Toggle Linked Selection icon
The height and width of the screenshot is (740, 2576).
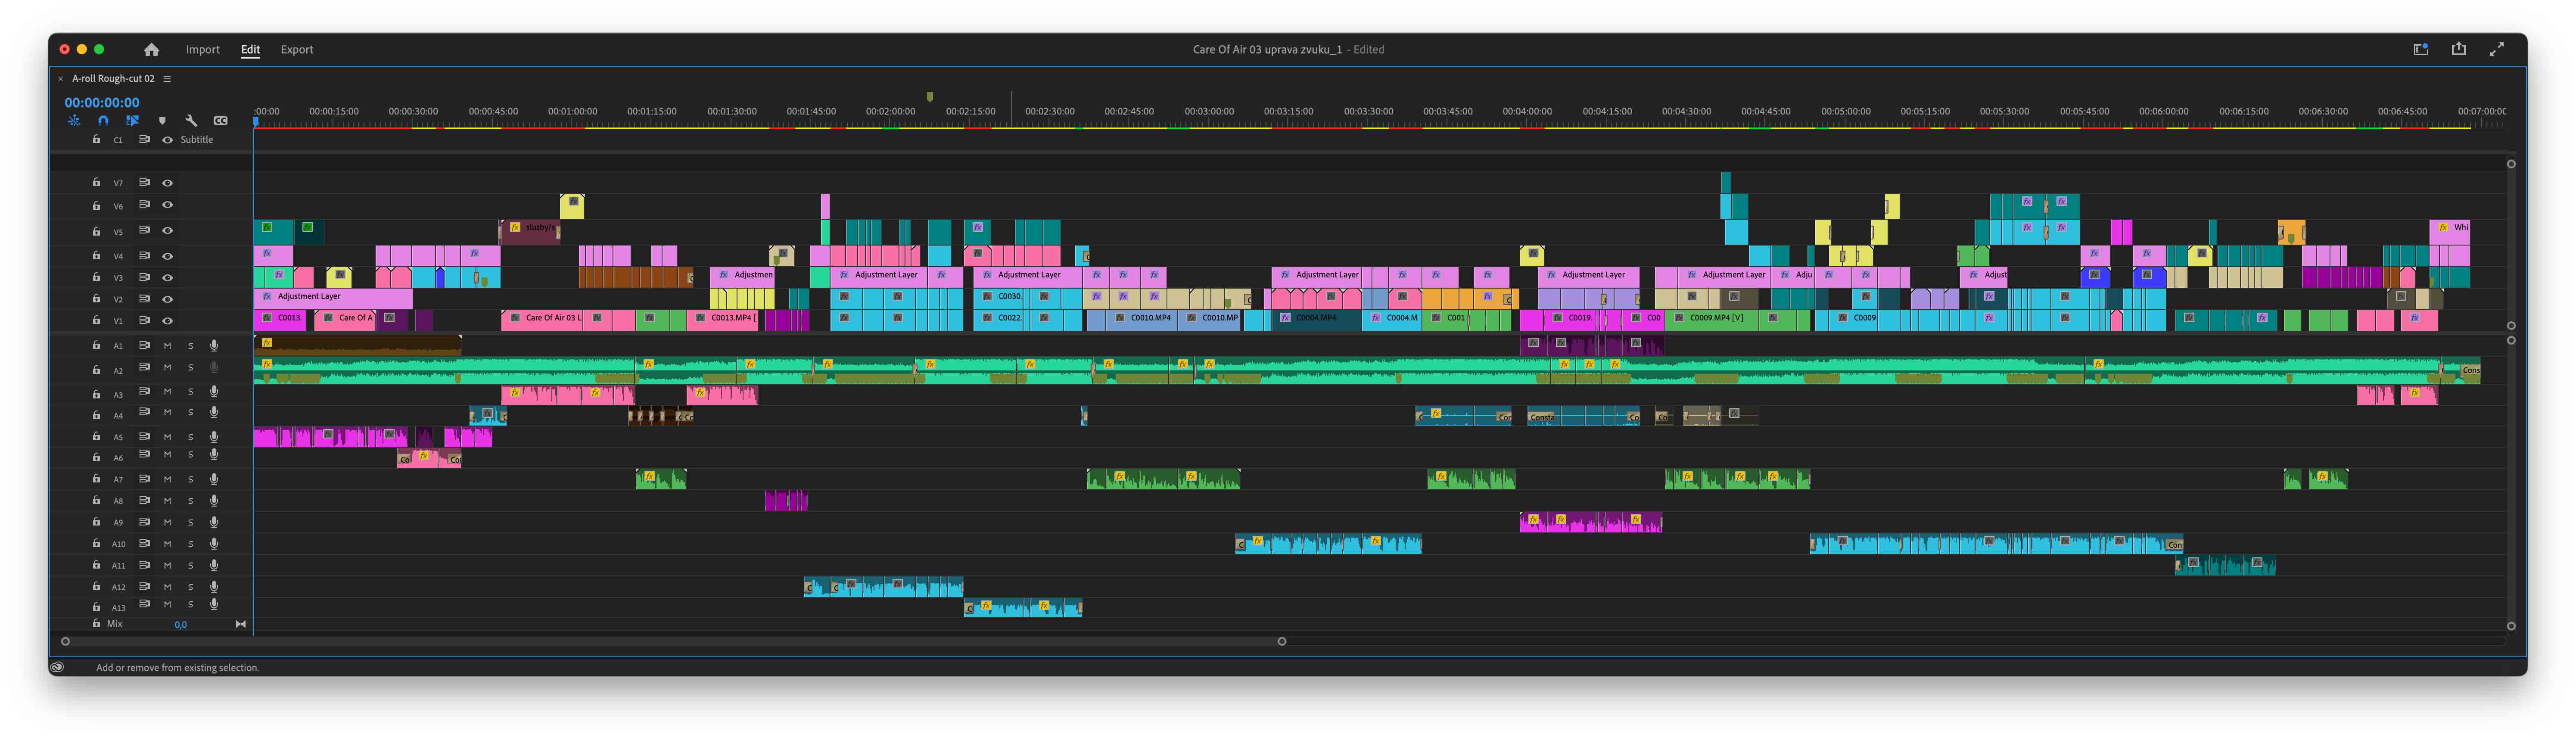[x=132, y=121]
